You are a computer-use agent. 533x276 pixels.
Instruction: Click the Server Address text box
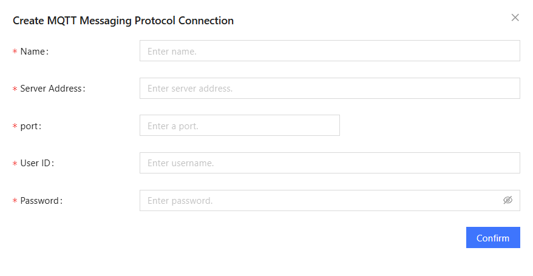(330, 89)
